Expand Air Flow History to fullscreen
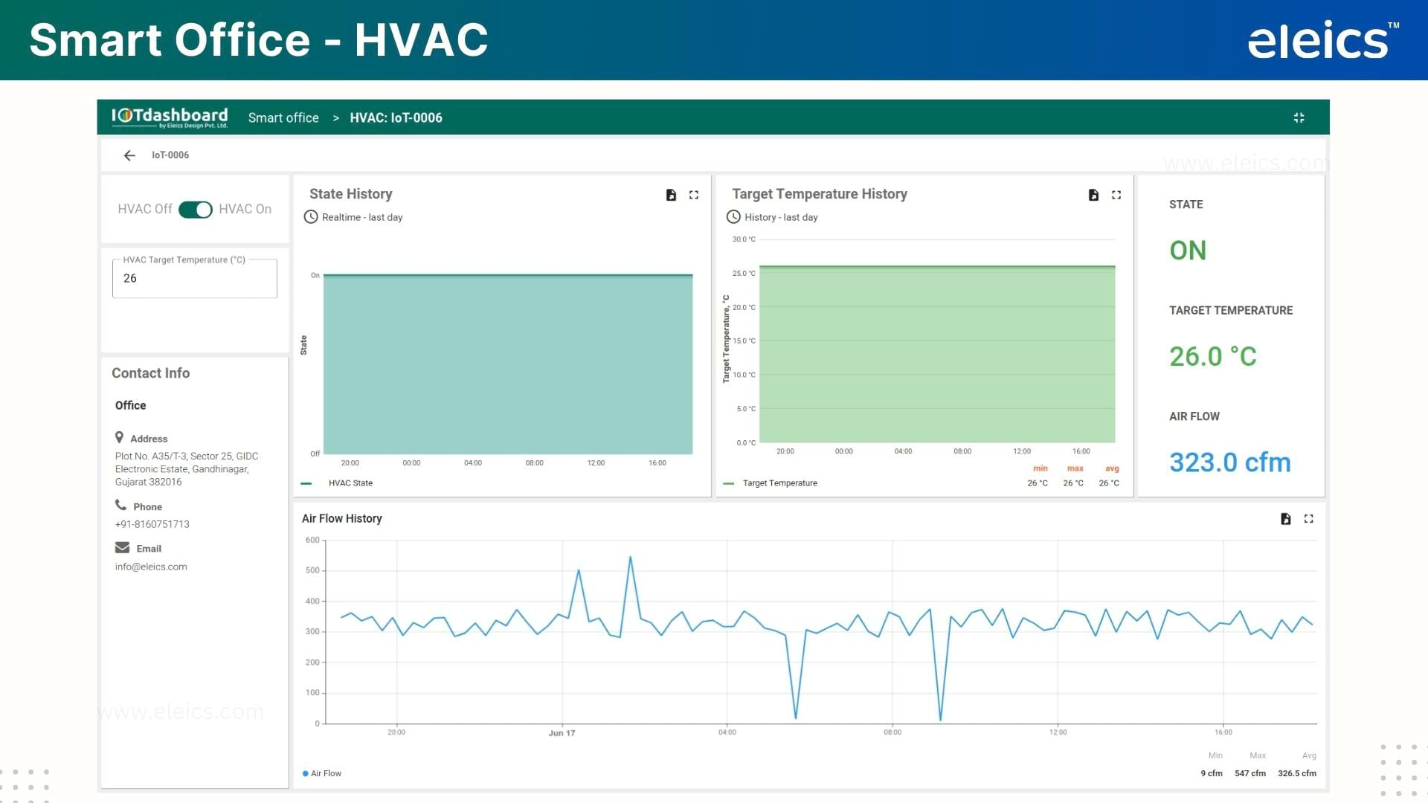The image size is (1428, 803). [x=1309, y=519]
